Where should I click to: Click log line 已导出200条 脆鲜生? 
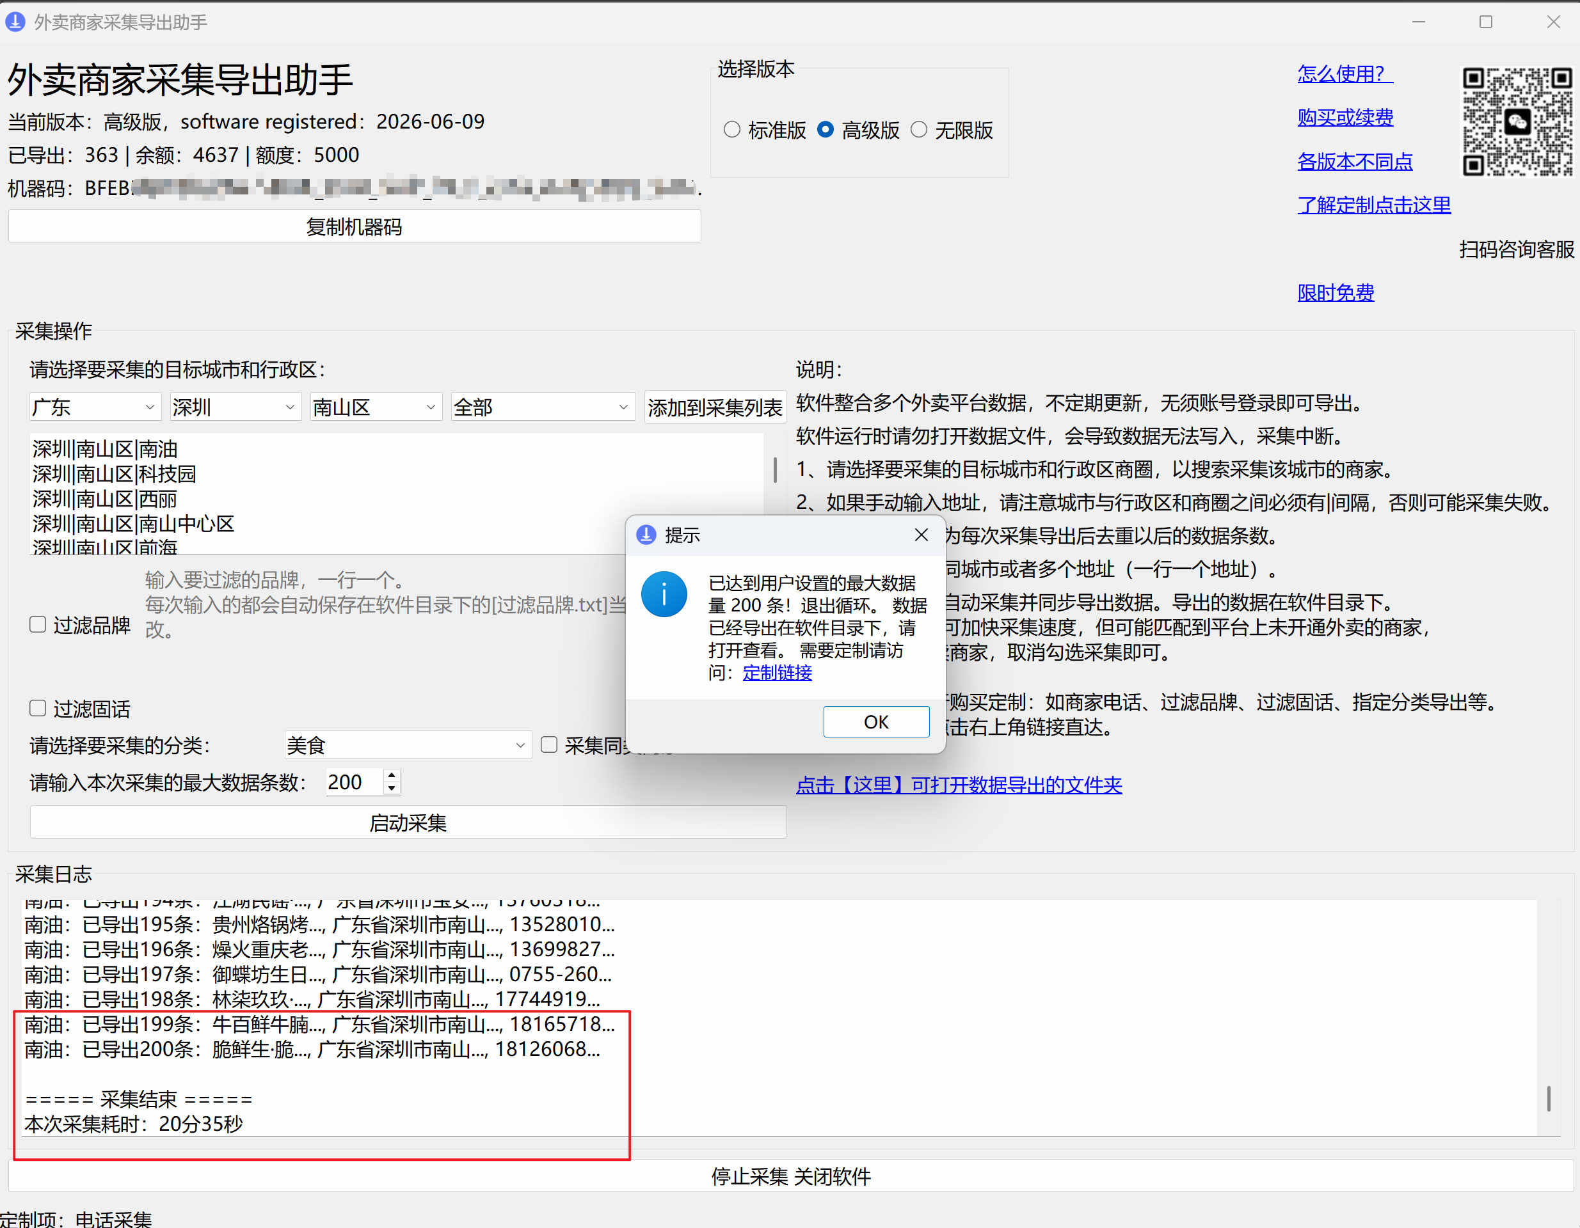click(x=312, y=1049)
